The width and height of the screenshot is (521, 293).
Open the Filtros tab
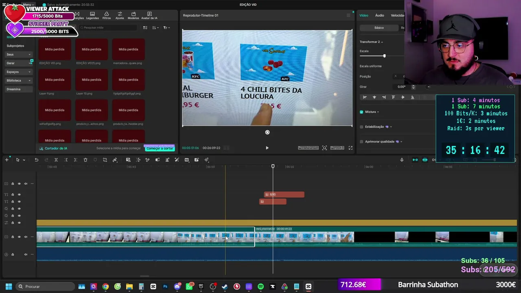tap(107, 15)
